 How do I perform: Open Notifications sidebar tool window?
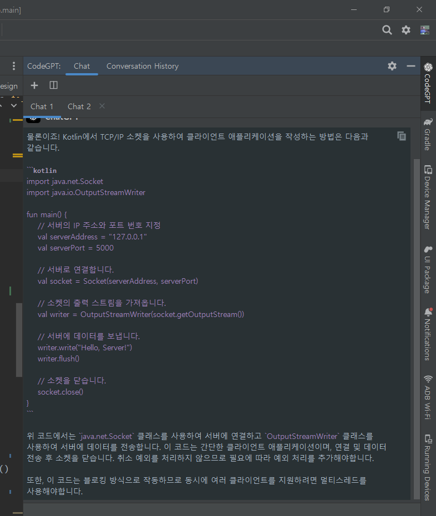click(x=428, y=334)
